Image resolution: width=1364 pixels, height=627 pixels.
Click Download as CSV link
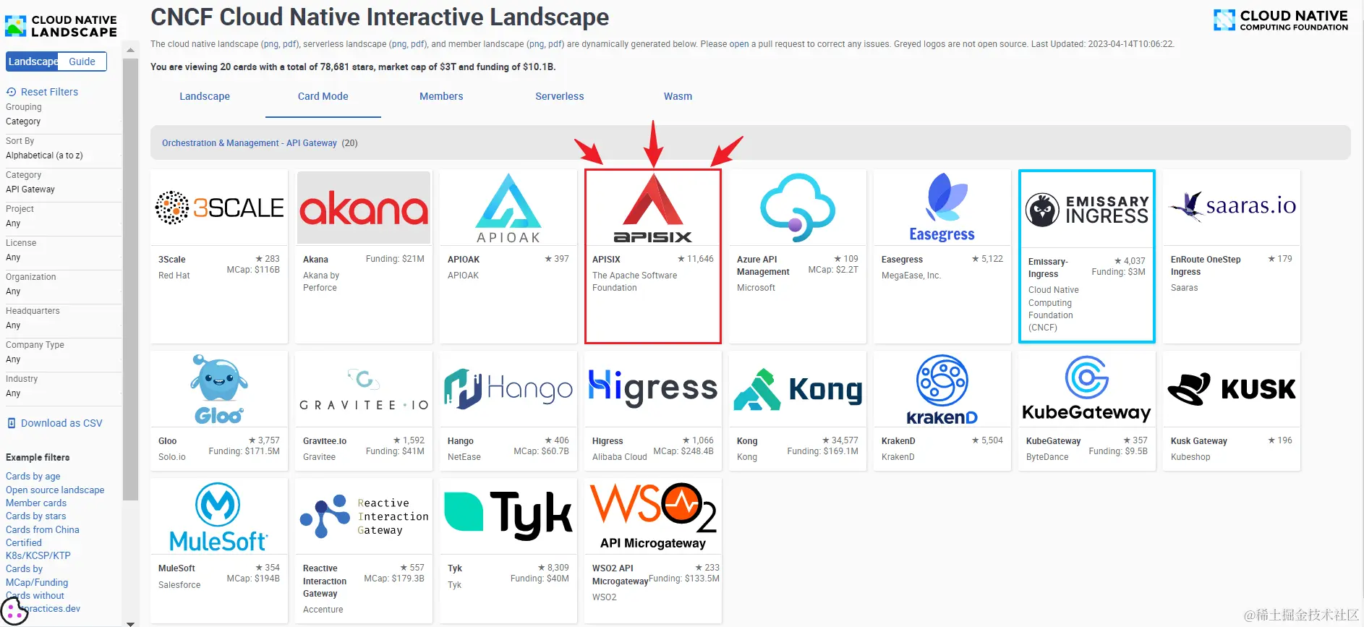[55, 423]
